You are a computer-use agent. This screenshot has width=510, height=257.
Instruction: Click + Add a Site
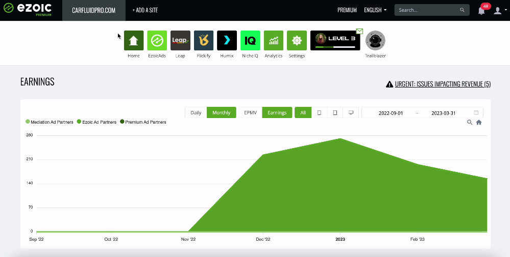145,10
